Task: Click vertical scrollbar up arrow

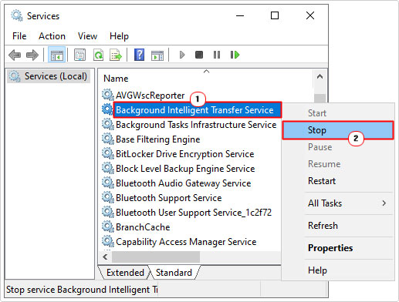Action: [320, 76]
